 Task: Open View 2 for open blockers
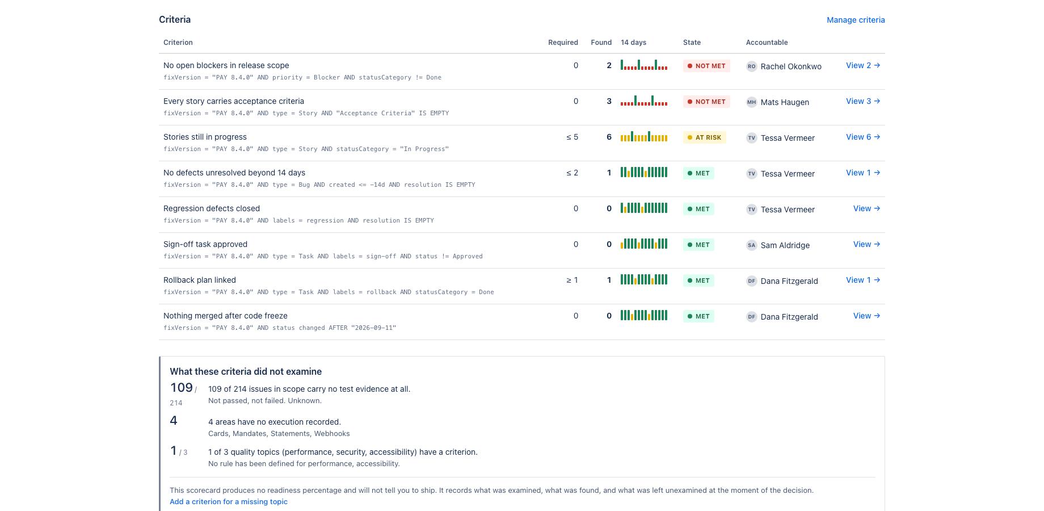tap(863, 65)
